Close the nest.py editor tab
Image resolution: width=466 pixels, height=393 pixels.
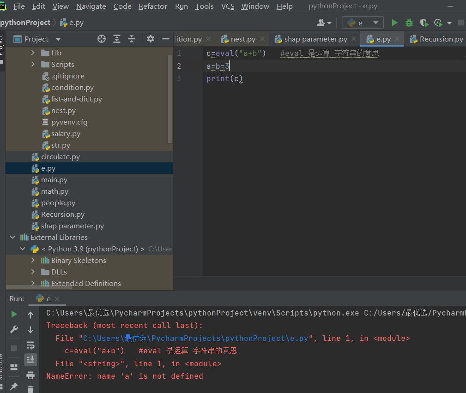pyautogui.click(x=262, y=39)
